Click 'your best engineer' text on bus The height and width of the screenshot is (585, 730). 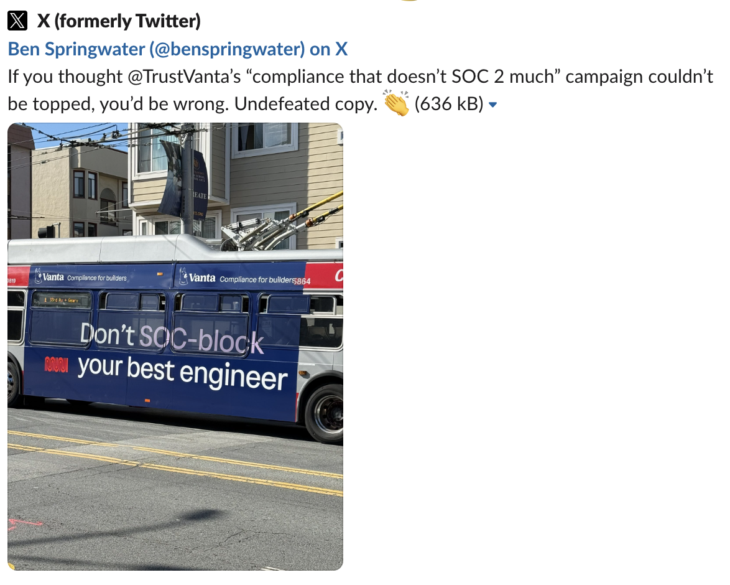tap(182, 372)
